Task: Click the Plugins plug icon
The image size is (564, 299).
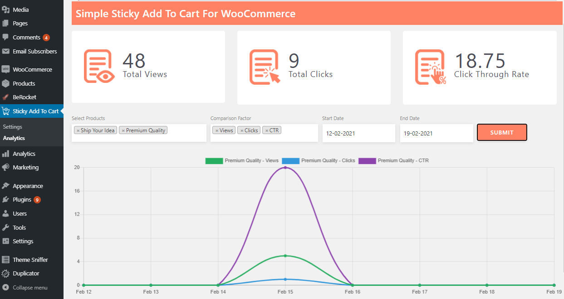Action: [5, 199]
